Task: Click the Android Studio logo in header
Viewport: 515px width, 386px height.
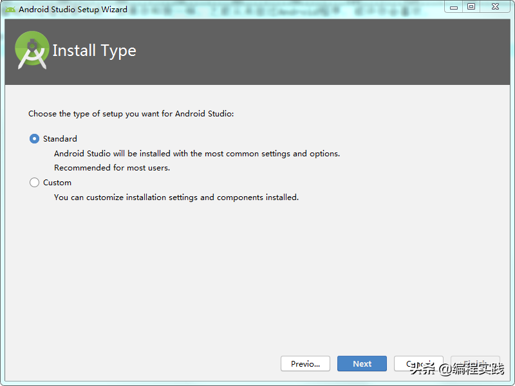Action: pos(32,50)
